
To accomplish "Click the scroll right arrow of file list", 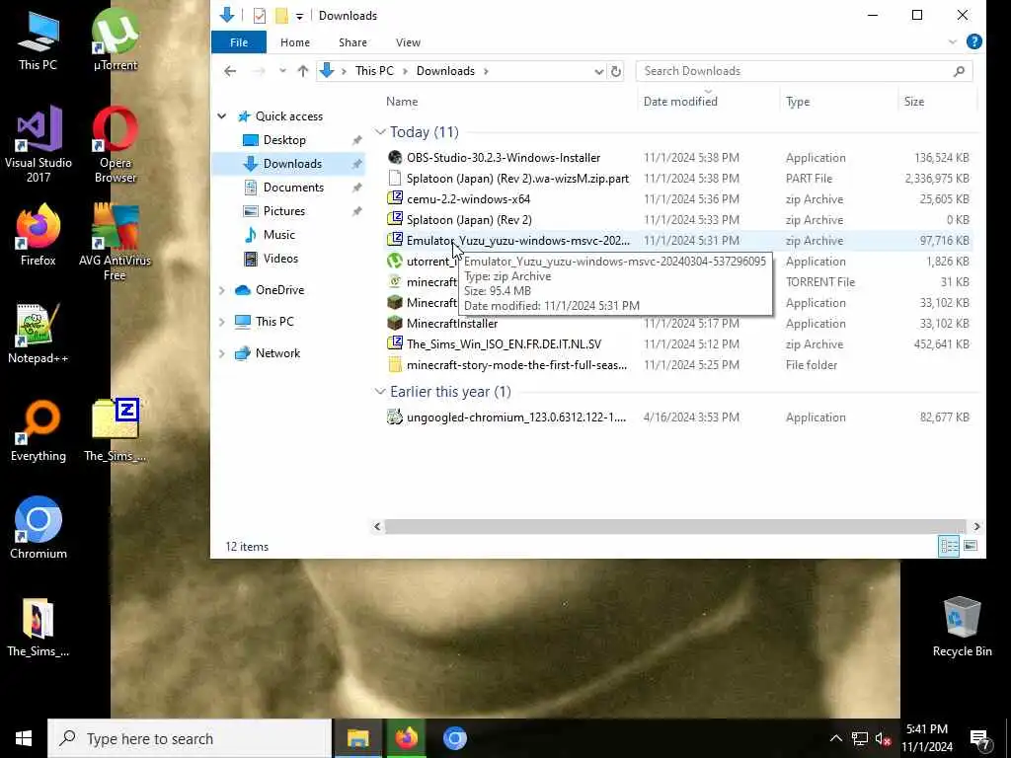I will 976,527.
